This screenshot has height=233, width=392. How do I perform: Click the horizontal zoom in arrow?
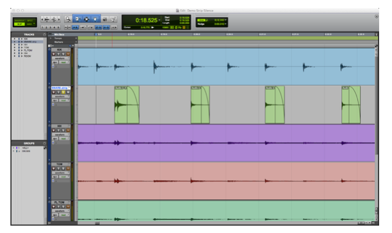[x=59, y=19]
